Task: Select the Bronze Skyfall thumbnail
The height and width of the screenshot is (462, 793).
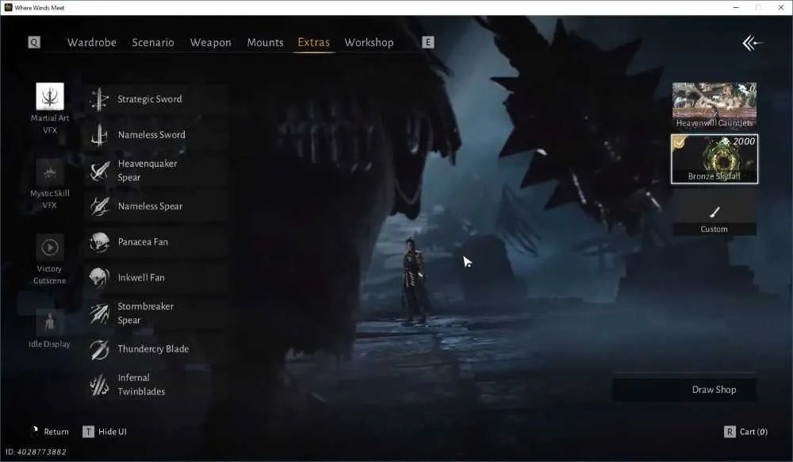Action: tap(714, 159)
